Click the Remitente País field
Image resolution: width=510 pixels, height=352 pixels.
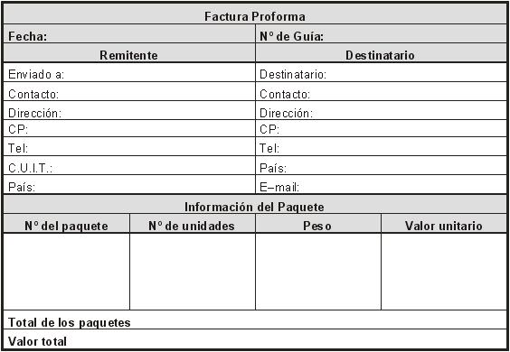click(129, 184)
